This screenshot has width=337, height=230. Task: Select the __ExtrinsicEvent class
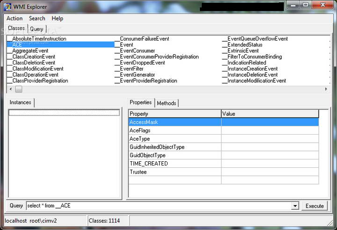click(241, 50)
